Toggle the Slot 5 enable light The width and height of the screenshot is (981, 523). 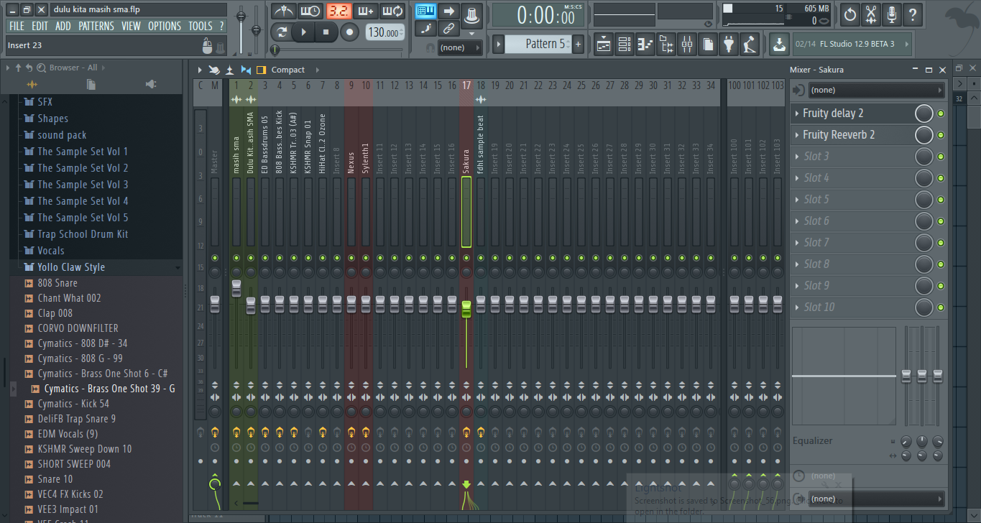941,200
